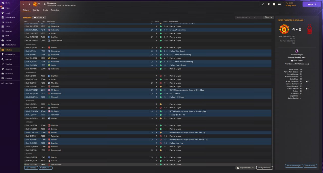The image size is (323, 173).
Task: Select the EFL Cup Final Bournemouth row
Action: point(148,94)
